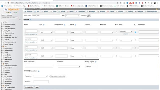
Task: Click the Structure section help icon
Action: 30,19
